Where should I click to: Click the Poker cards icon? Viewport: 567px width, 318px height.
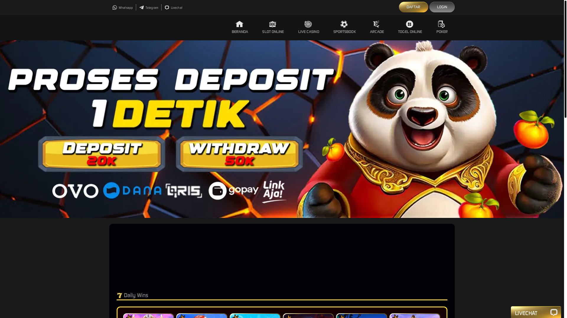pos(441,24)
